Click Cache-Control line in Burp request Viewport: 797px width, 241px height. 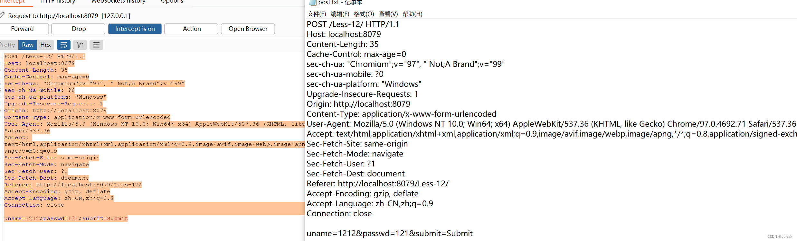point(46,77)
